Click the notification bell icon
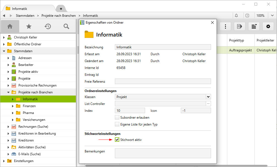 click(x=236, y=16)
